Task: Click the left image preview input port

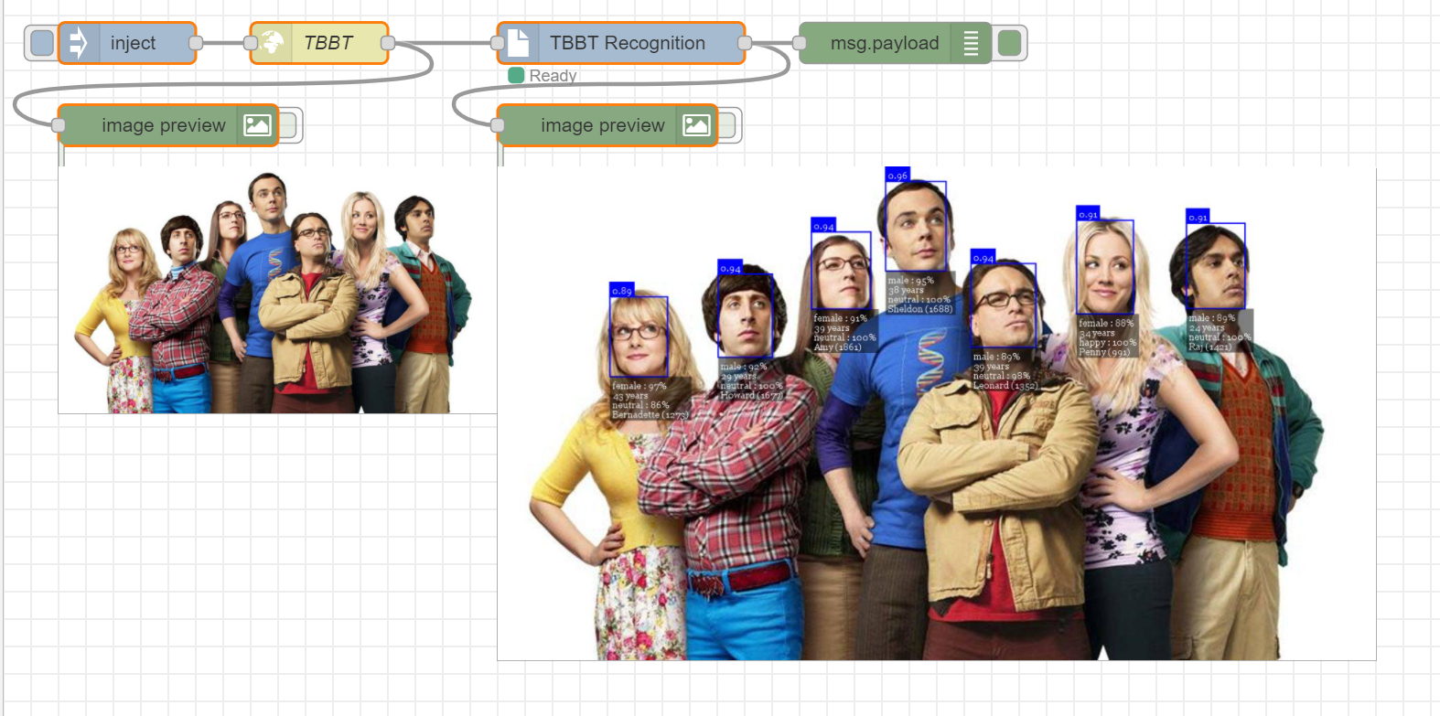Action: click(59, 125)
